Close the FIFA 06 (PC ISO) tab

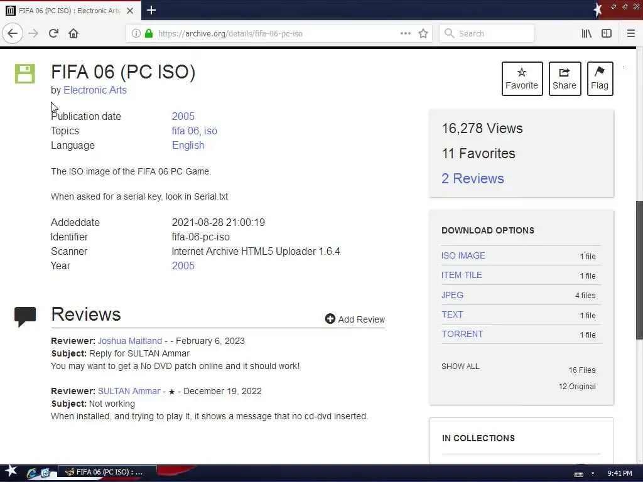(130, 11)
